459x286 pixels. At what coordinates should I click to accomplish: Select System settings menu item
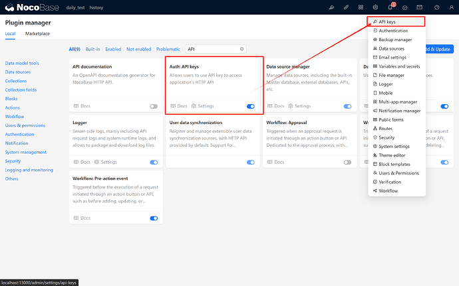click(x=396, y=147)
